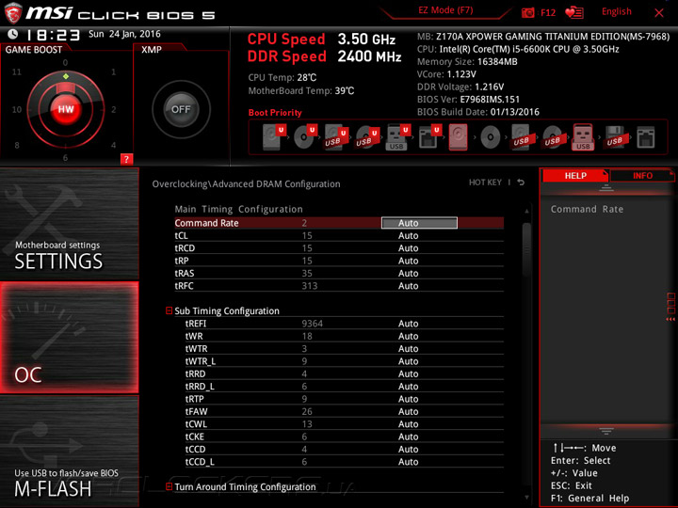Click the settings list scrollbar thumb
678x508 pixels.
[x=526, y=250]
